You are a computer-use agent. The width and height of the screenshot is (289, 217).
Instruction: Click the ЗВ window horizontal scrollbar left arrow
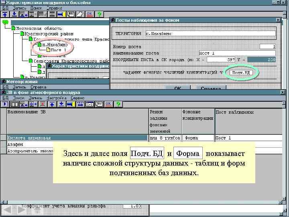click(2, 202)
